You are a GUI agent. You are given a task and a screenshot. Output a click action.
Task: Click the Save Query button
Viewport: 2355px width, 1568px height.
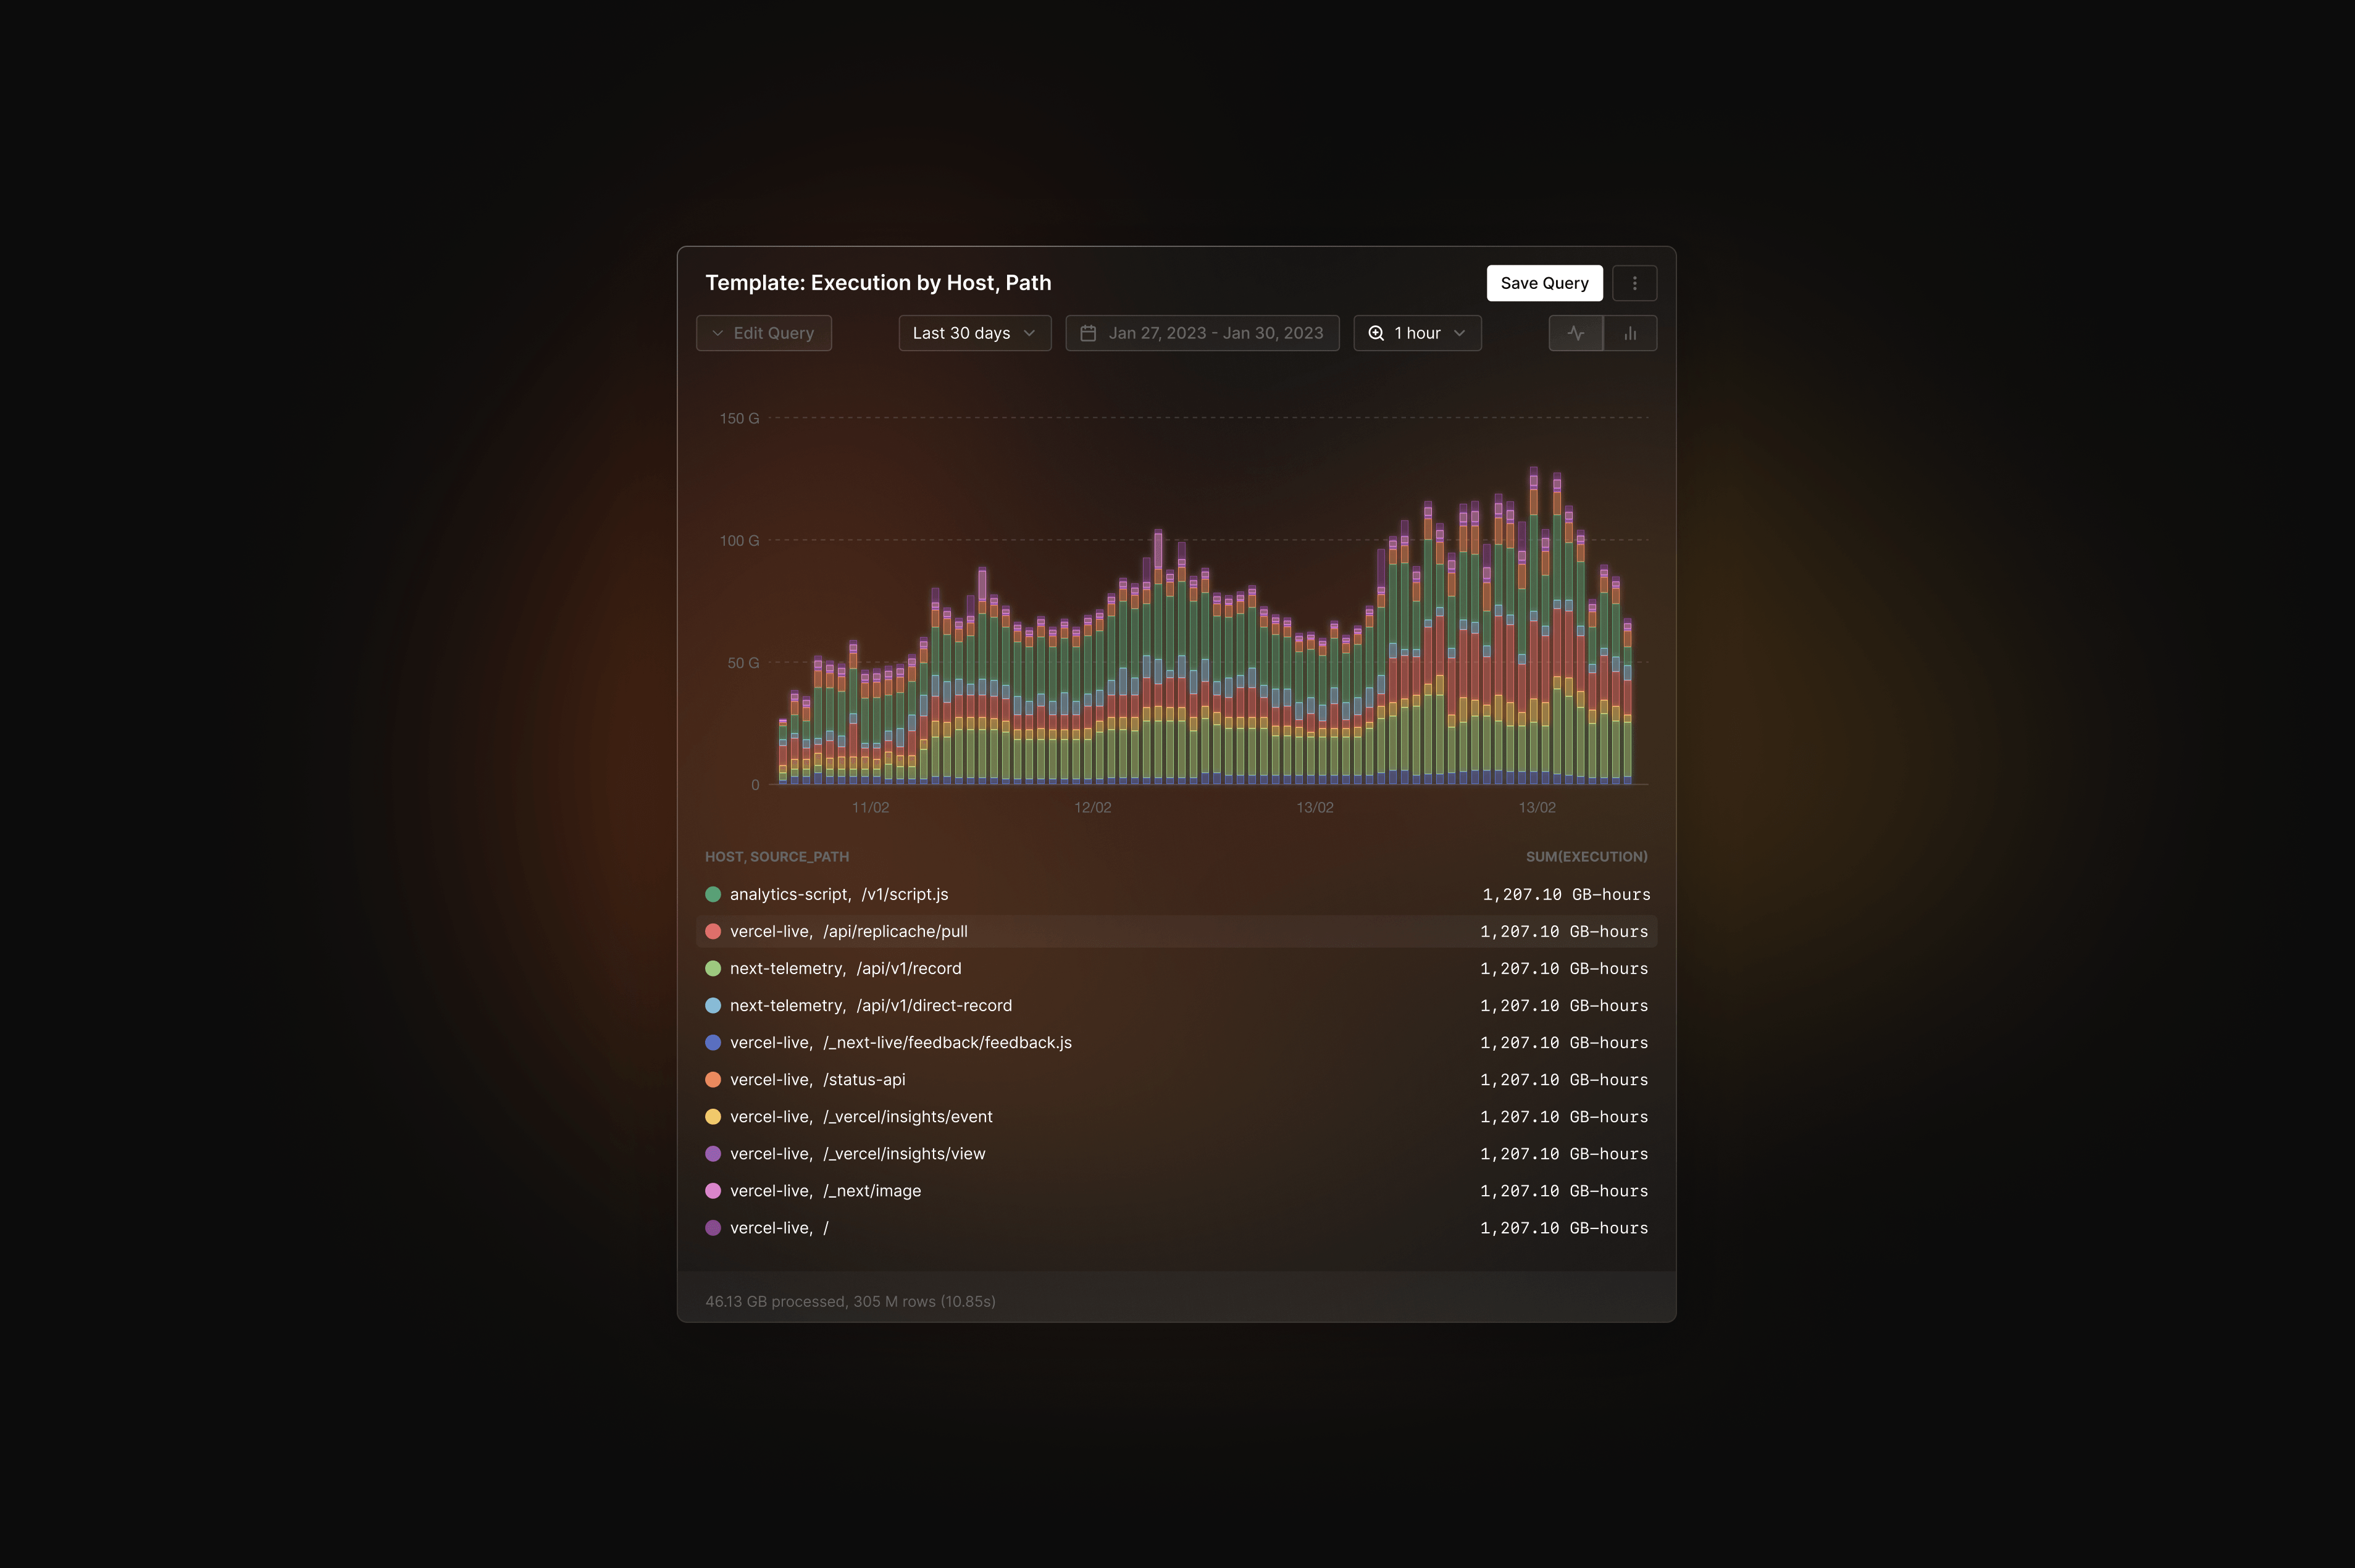(1544, 283)
